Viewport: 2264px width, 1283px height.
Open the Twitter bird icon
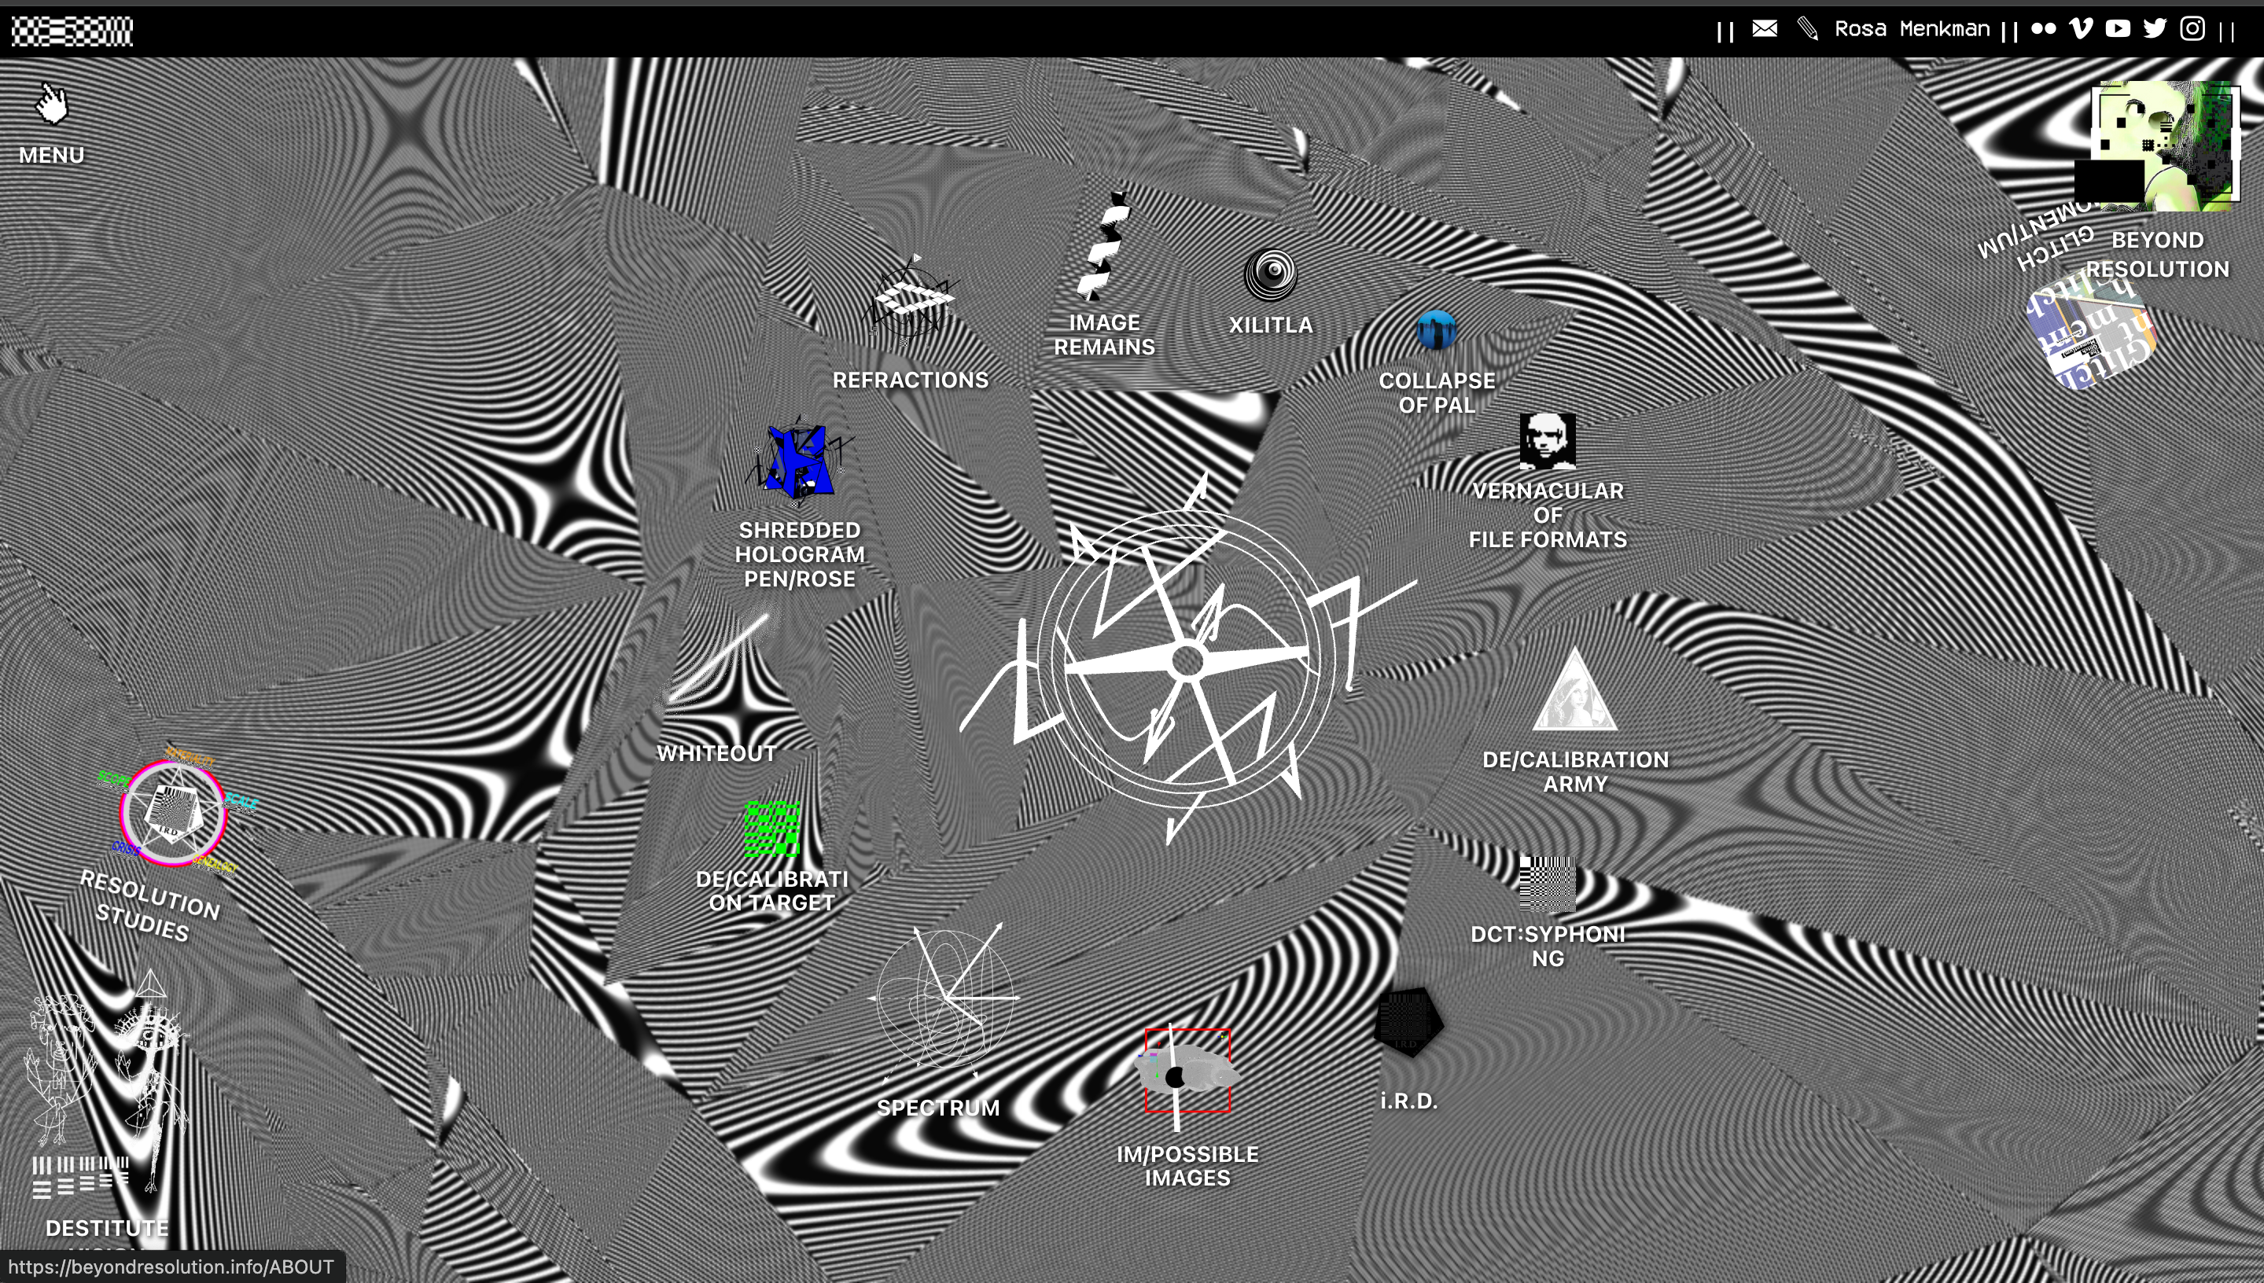pyautogui.click(x=2155, y=29)
